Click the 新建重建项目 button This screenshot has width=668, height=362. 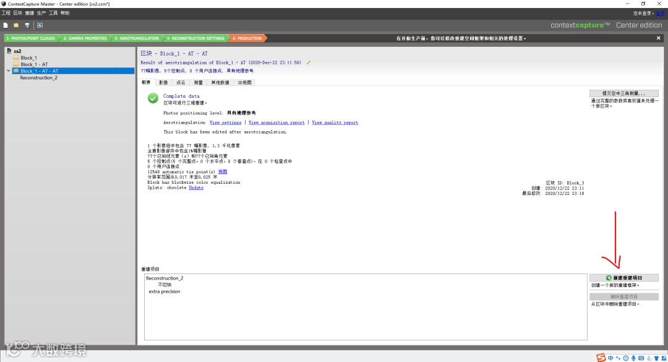623,278
